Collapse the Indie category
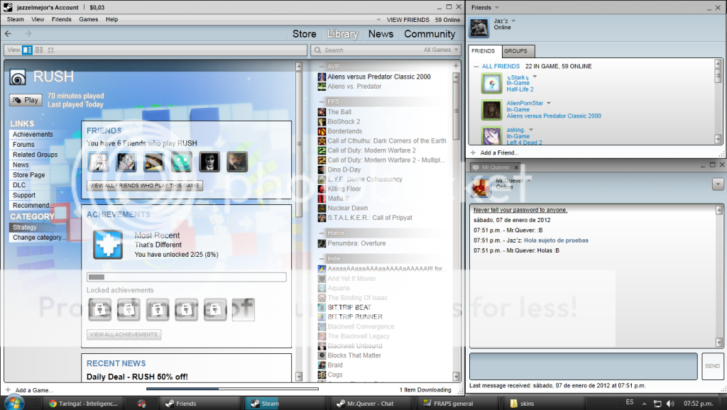727x410 pixels. coord(322,258)
